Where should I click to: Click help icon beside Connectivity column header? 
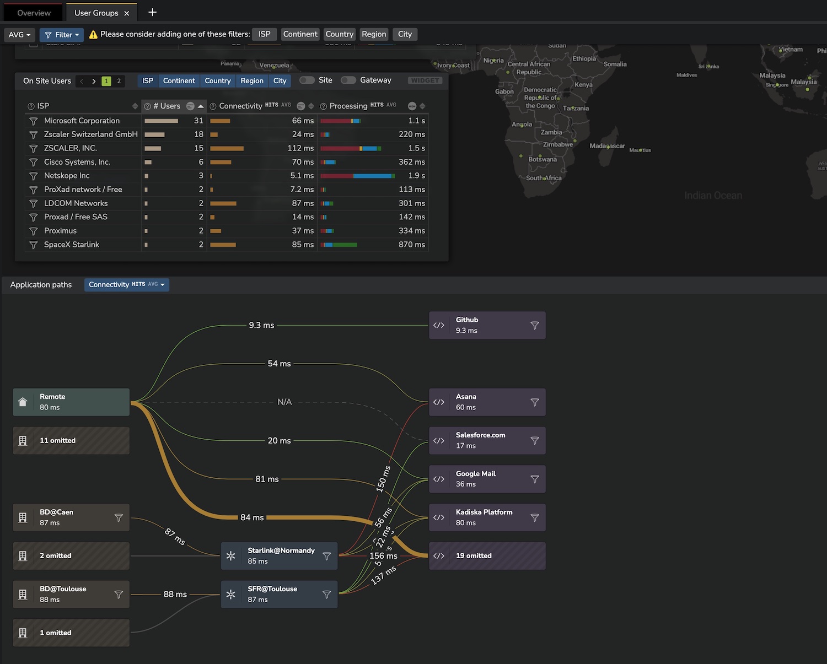(213, 106)
